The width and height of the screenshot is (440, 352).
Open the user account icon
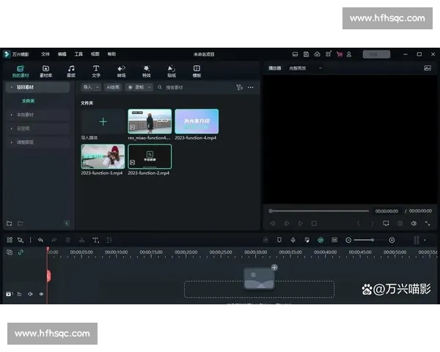(349, 54)
